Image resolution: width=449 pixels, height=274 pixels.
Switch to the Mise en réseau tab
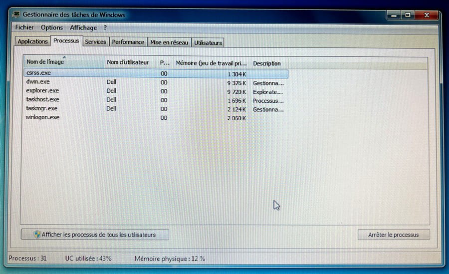[169, 42]
